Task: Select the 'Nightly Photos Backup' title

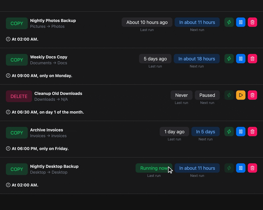Action: [53, 21]
